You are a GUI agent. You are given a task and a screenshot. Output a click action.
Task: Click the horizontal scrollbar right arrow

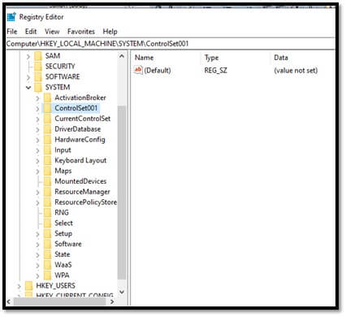coord(112,302)
